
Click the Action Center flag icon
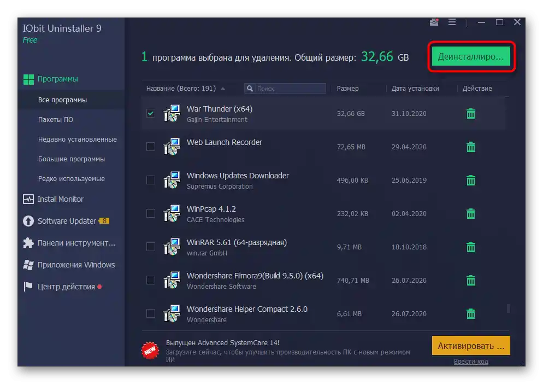28,287
